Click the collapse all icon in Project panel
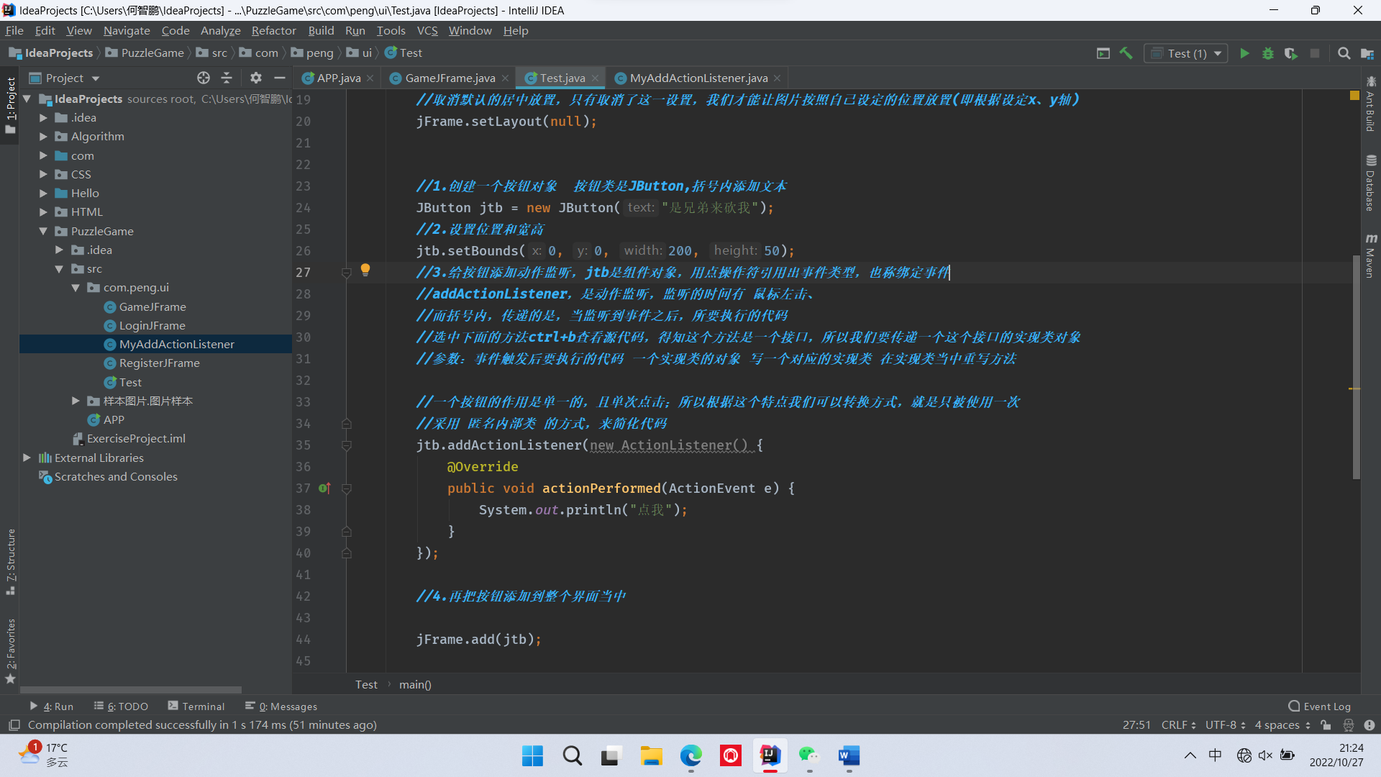The height and width of the screenshot is (777, 1381). (227, 78)
